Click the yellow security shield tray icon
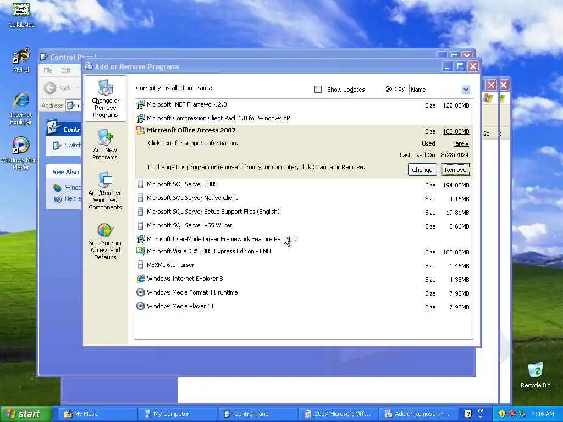Image resolution: width=563 pixels, height=422 pixels. coord(502,414)
